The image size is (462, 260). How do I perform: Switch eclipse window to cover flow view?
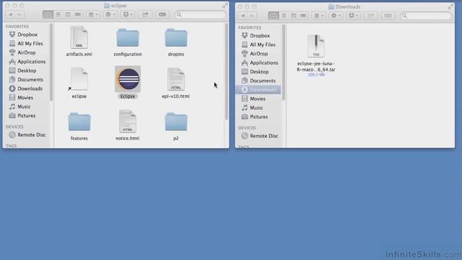[x=77, y=14]
